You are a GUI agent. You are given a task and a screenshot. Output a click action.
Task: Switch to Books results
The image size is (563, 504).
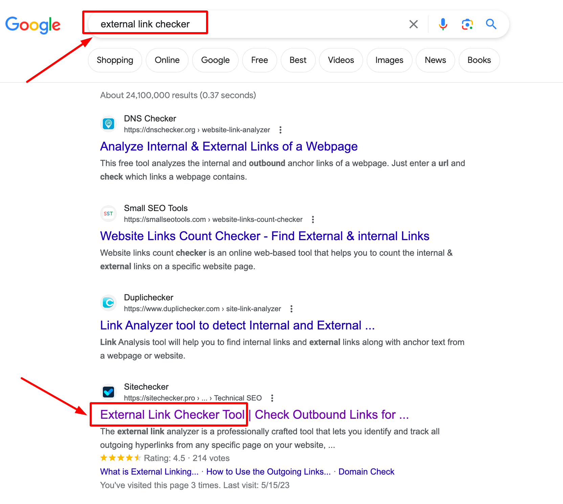(x=479, y=60)
